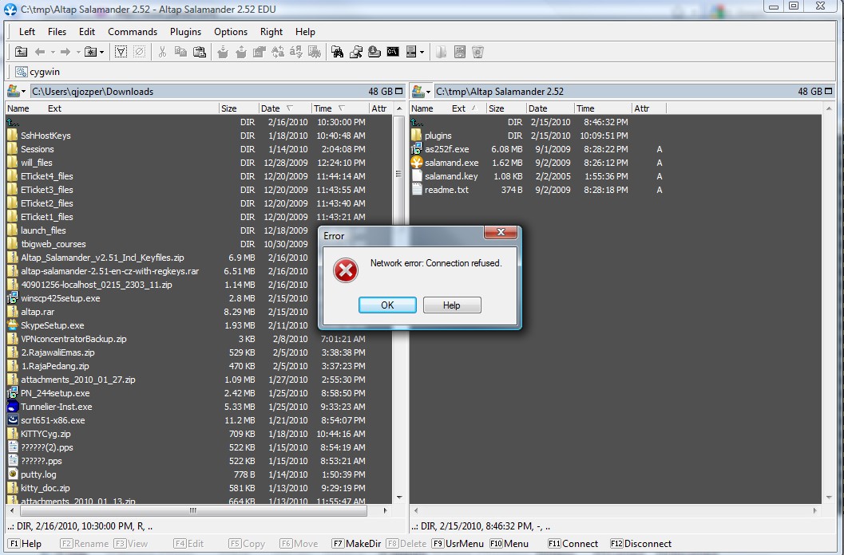Click the Forward arrow toolbar icon
The image size is (844, 555).
click(x=65, y=52)
